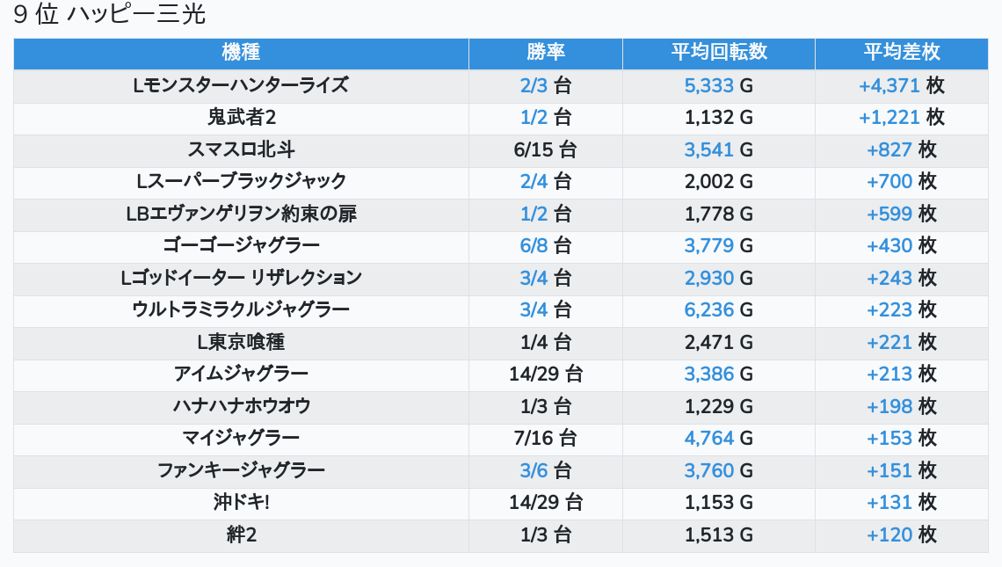Click the 鬼武者2 machine name

pos(241,117)
